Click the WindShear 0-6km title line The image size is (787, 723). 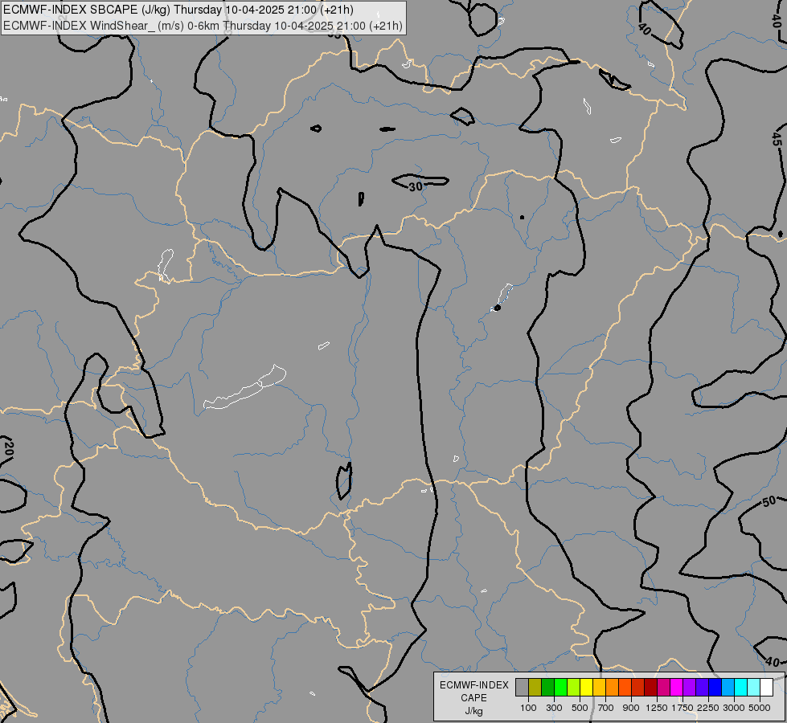[x=203, y=26]
